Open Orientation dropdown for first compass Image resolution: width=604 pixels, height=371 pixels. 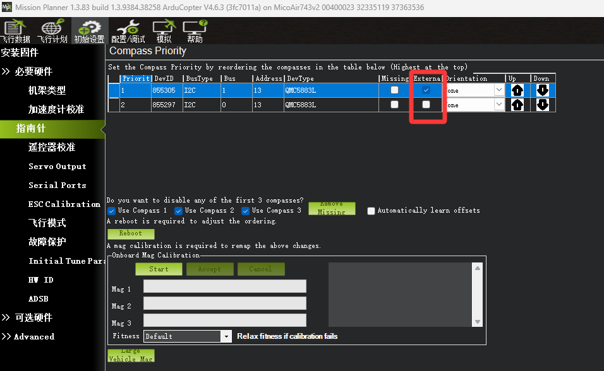(x=498, y=90)
